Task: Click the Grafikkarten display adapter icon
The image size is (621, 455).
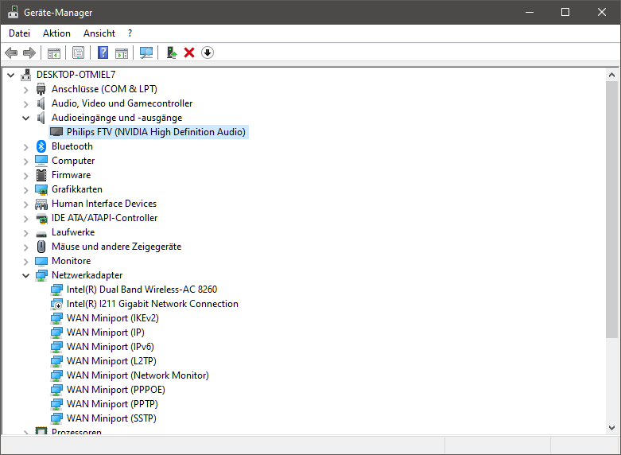Action: [41, 189]
